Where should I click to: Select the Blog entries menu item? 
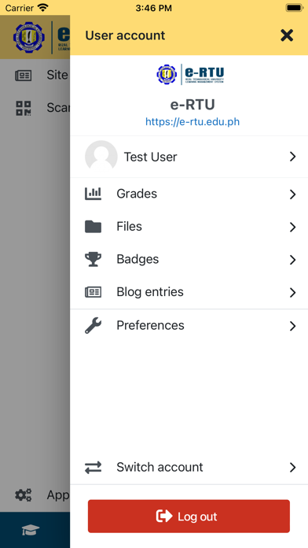[x=189, y=292]
